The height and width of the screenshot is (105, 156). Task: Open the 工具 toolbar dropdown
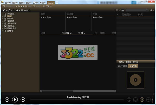point(47,6)
